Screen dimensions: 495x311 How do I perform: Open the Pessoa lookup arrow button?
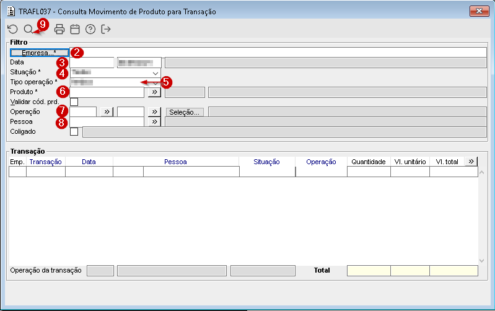pyautogui.click(x=154, y=122)
